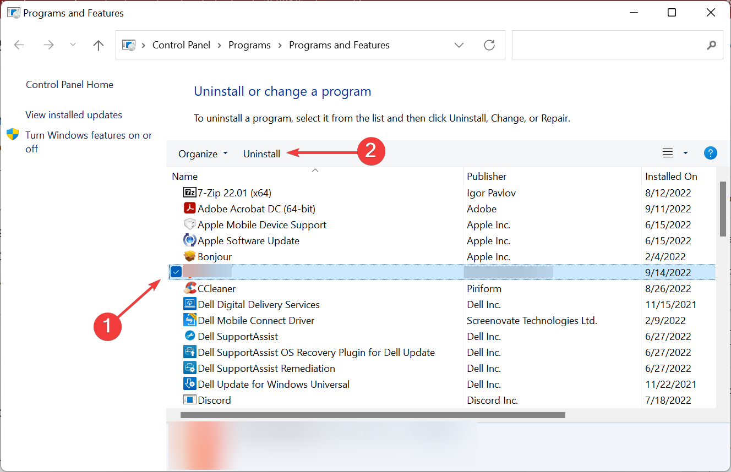Select the Adobe Acrobat DC (64-bit) row
Image resolution: width=731 pixels, height=472 pixels.
point(441,208)
